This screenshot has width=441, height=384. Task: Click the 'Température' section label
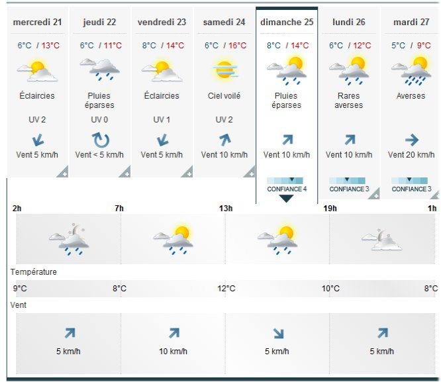click(34, 272)
